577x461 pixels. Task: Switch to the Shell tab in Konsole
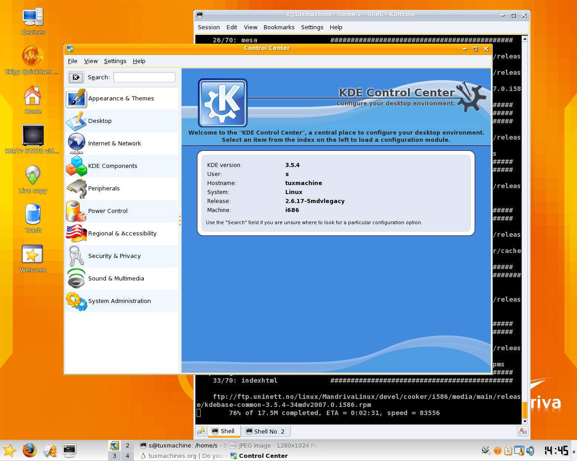224,431
